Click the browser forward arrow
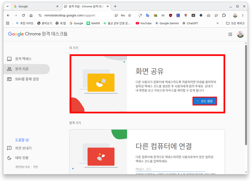The width and height of the screenshot is (251, 181). point(16,15)
